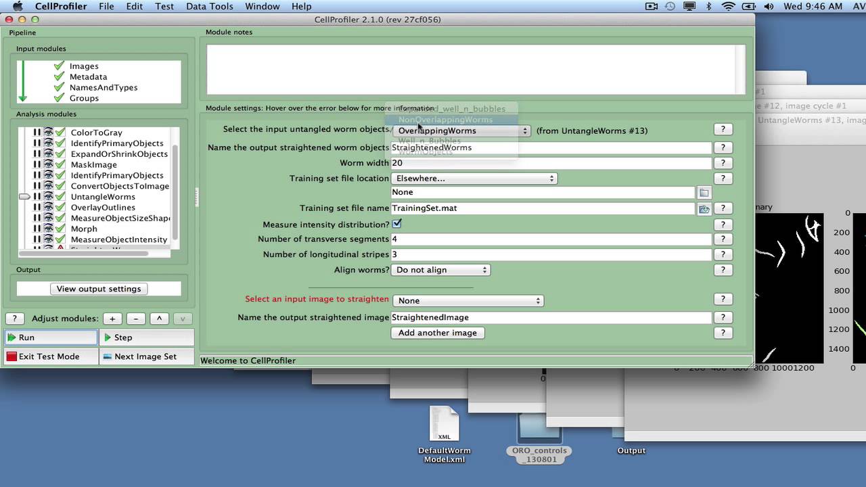Click green checkmark beside ExpandOrShrinkObjects
Image resolution: width=866 pixels, height=487 pixels.
[60, 154]
